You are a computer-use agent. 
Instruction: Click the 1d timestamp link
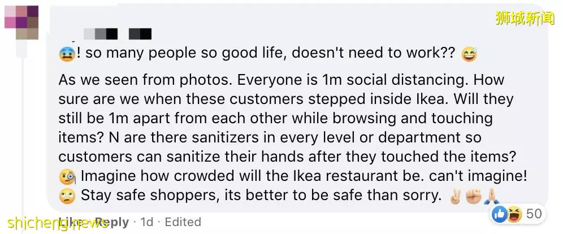coord(146,223)
